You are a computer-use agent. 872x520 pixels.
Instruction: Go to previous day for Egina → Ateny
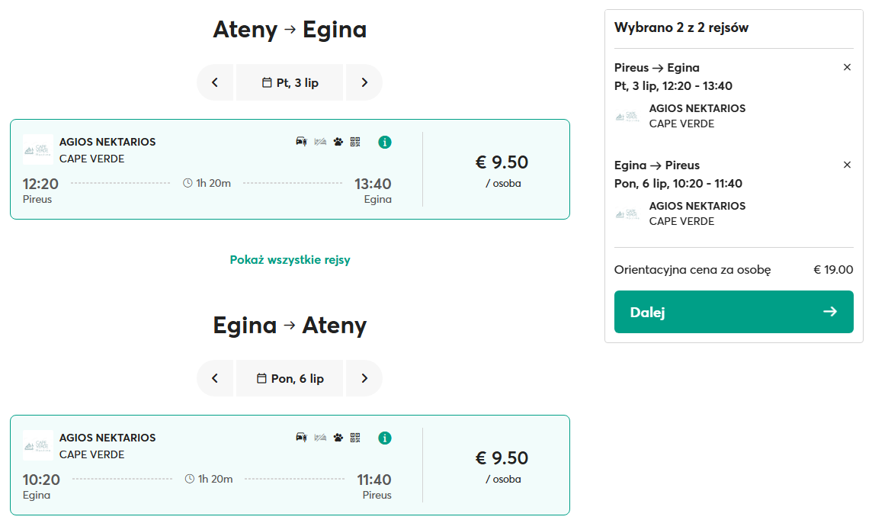[x=215, y=378]
